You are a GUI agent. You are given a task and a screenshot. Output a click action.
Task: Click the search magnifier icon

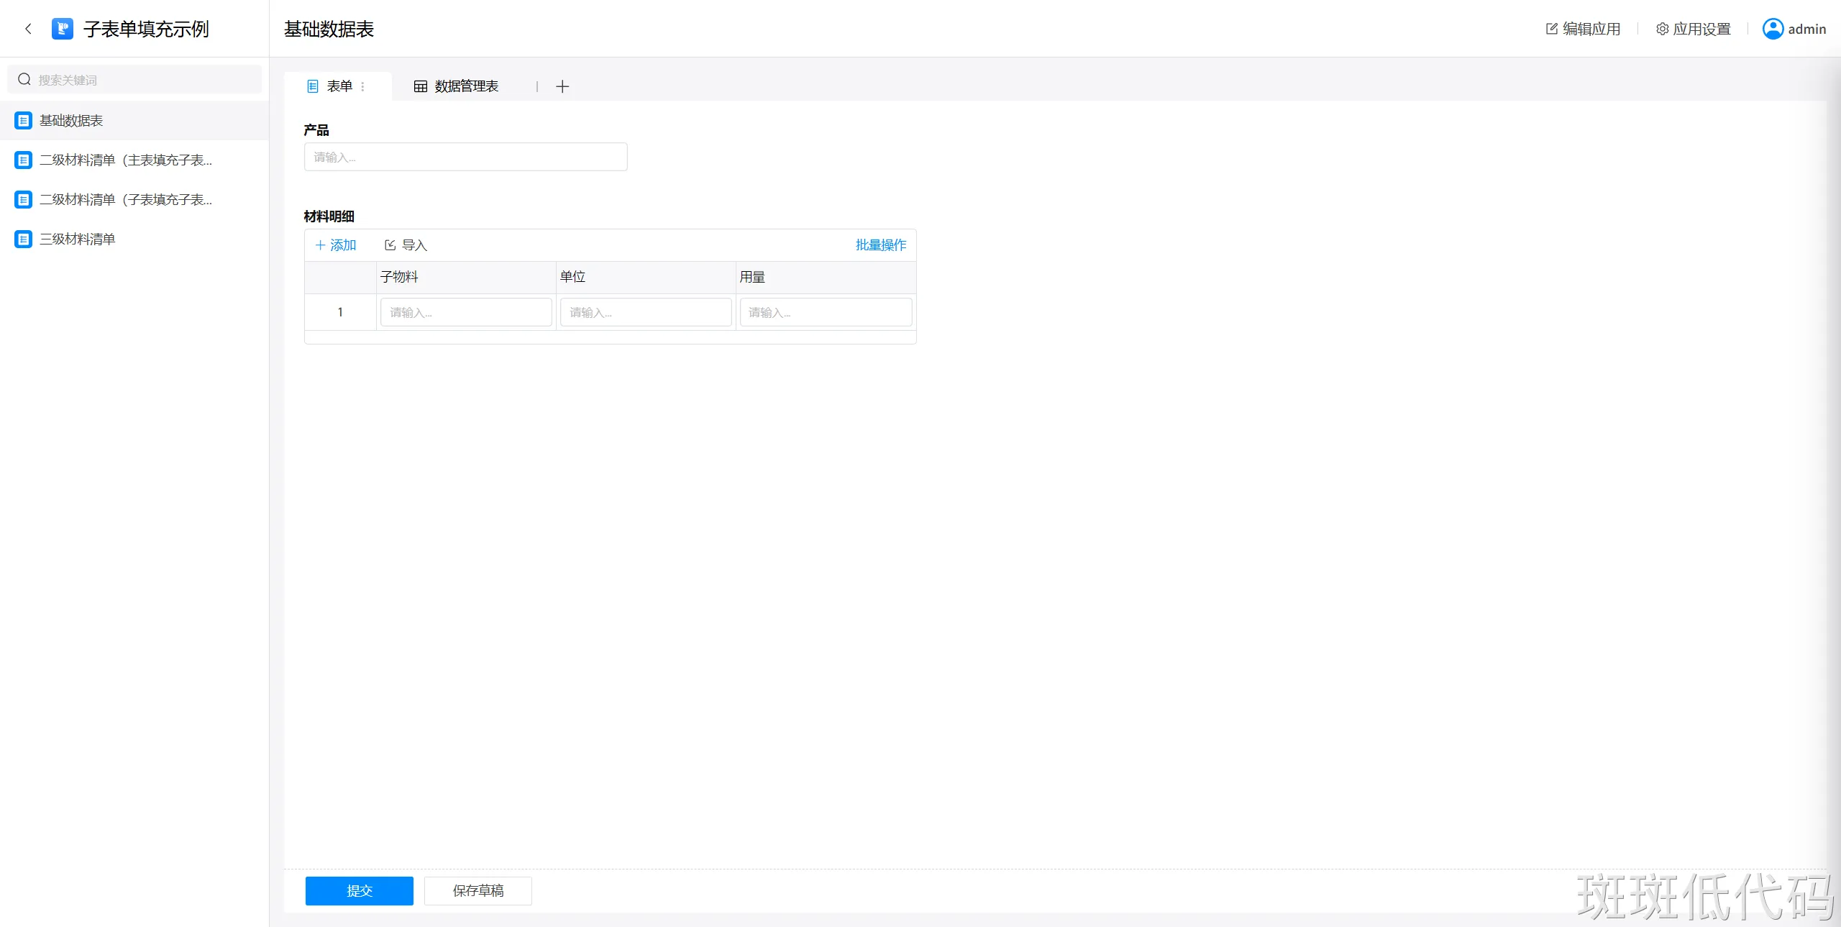click(x=24, y=79)
